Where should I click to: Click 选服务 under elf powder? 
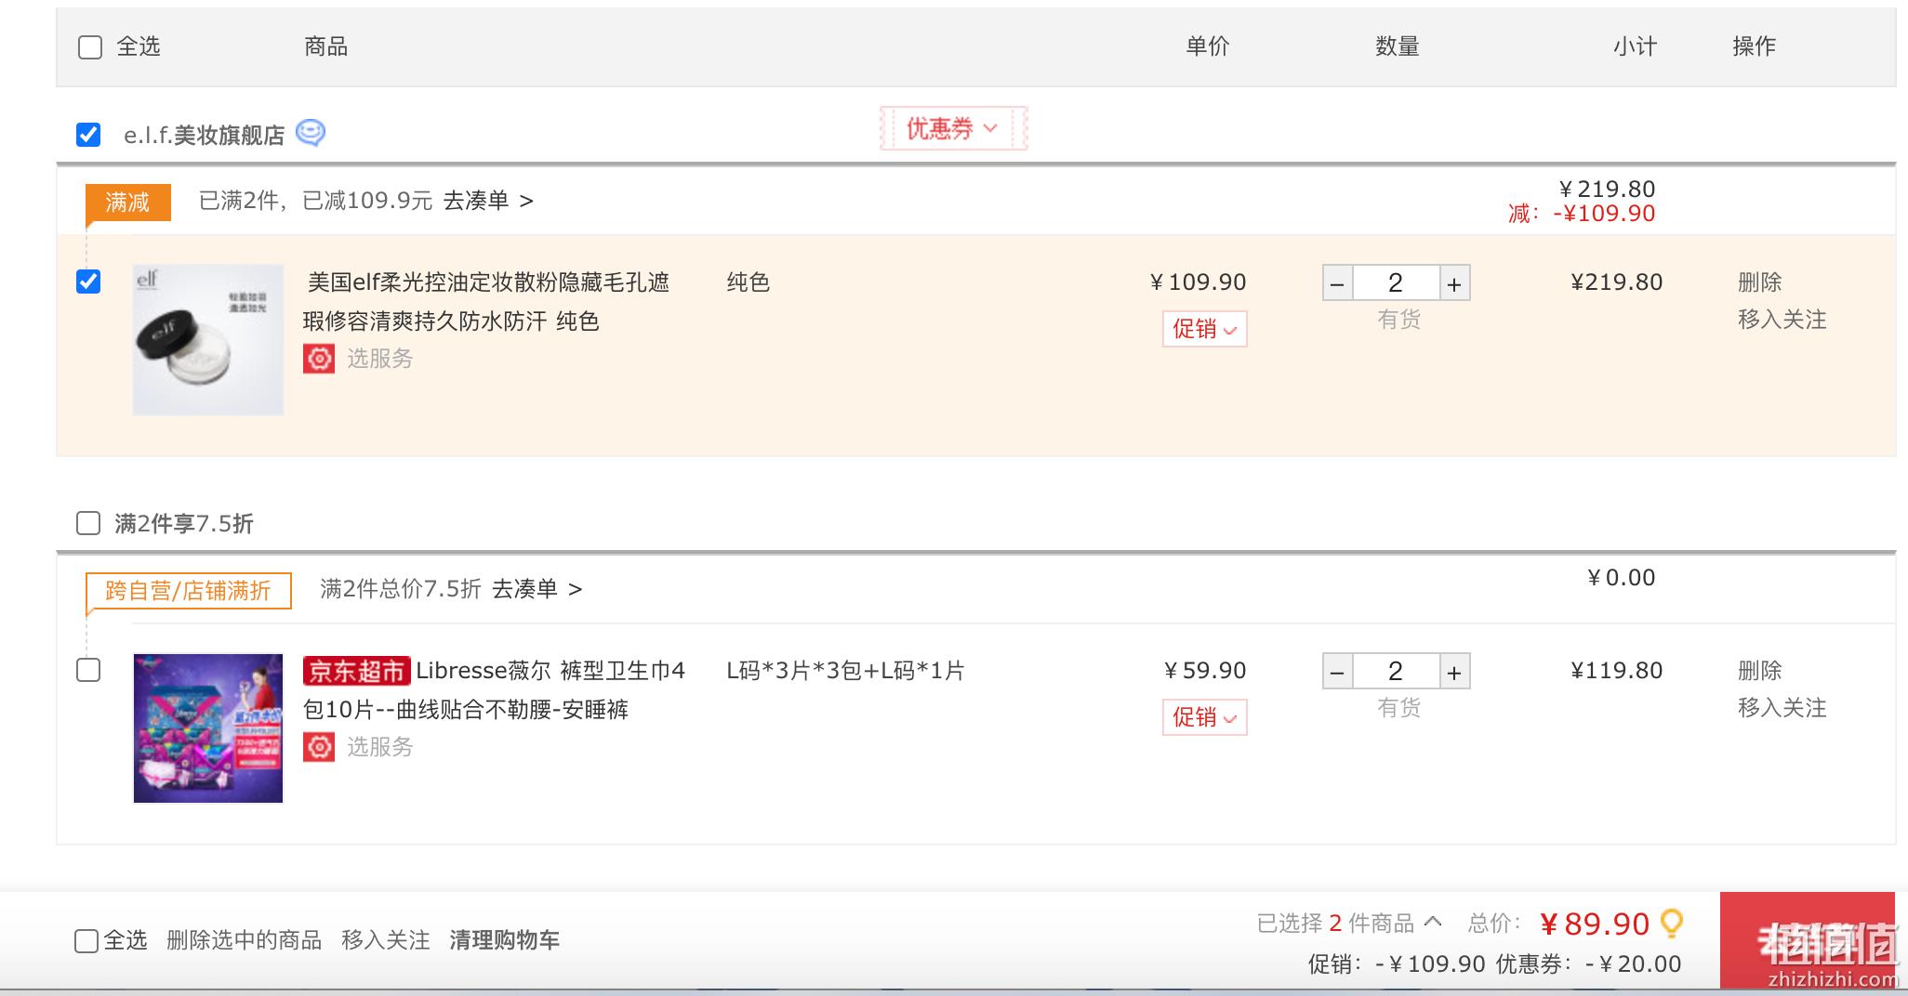coord(379,359)
